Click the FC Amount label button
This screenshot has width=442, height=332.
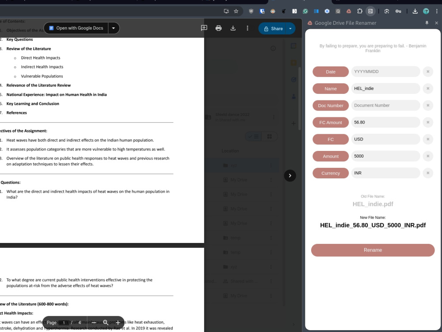click(331, 123)
